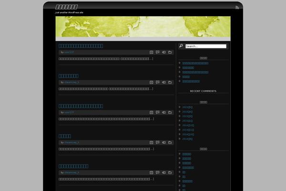Open comments icon of the third post

(x=158, y=112)
